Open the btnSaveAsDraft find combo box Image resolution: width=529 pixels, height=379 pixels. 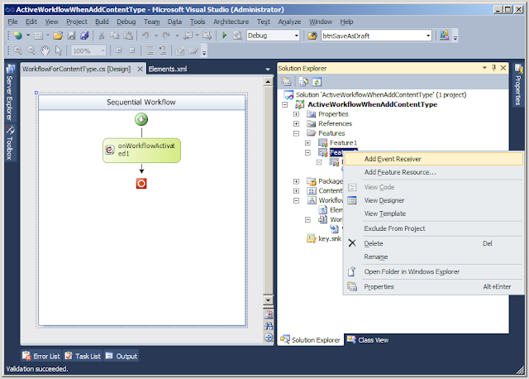(428, 36)
